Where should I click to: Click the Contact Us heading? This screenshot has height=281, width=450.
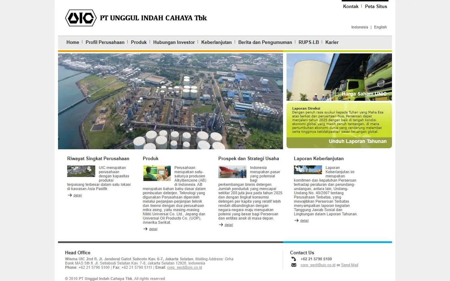(302, 253)
